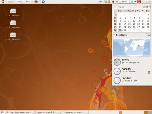This screenshot has height=114, width=152.
Task: Click the Tokyo location name
Action: (125, 60)
